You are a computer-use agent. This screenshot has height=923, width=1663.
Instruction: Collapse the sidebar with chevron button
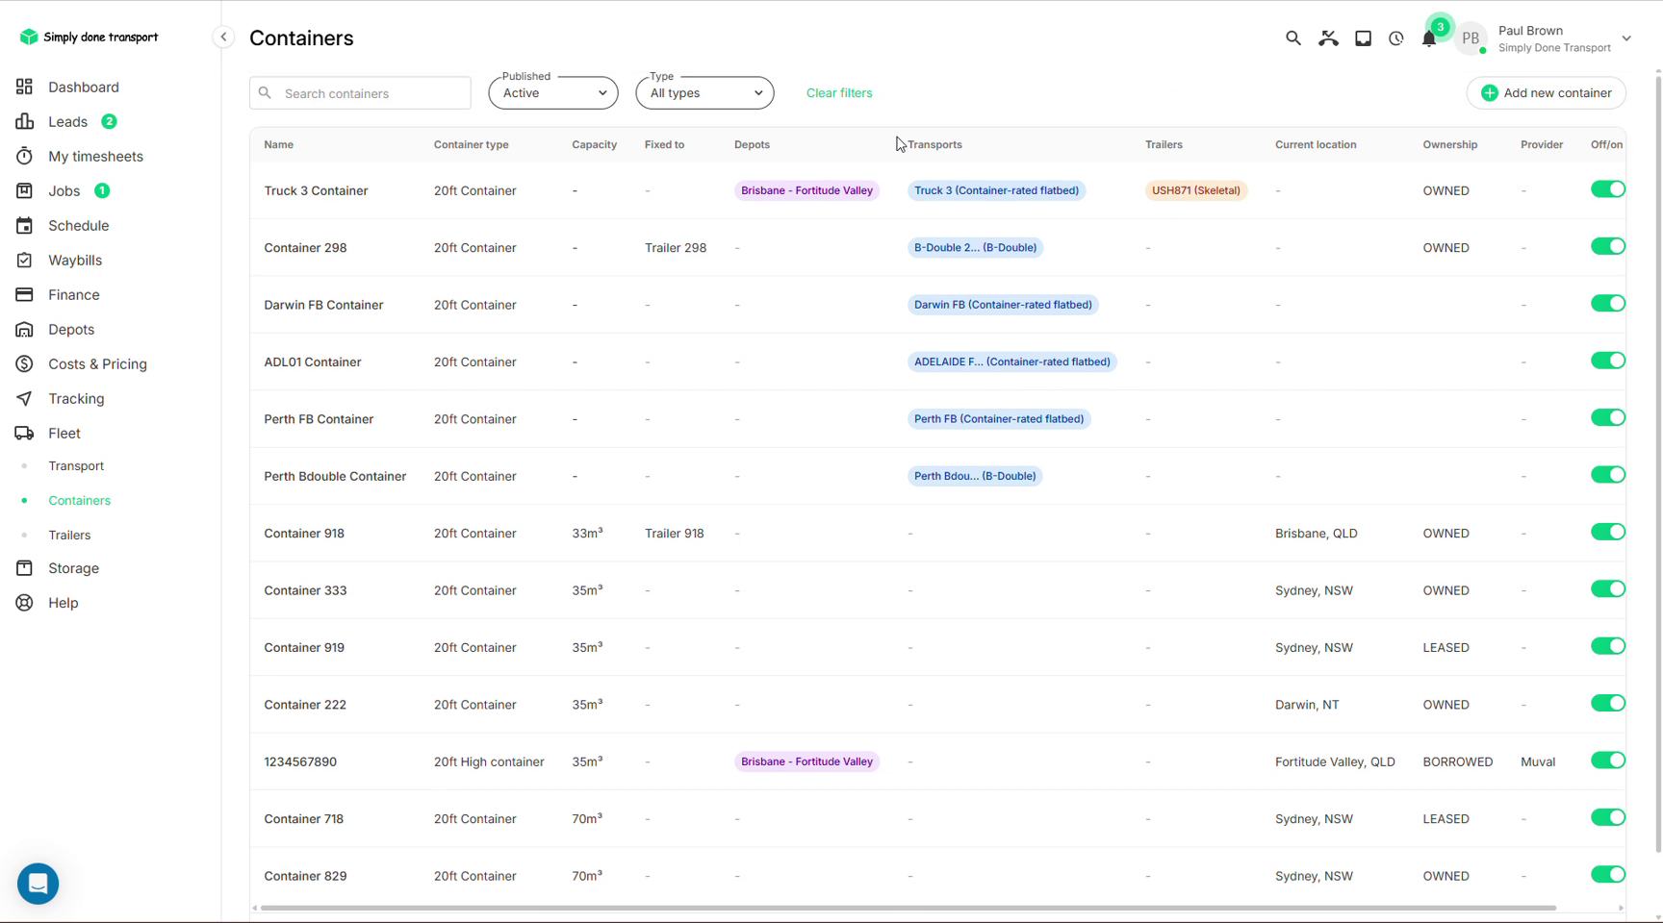(x=223, y=37)
